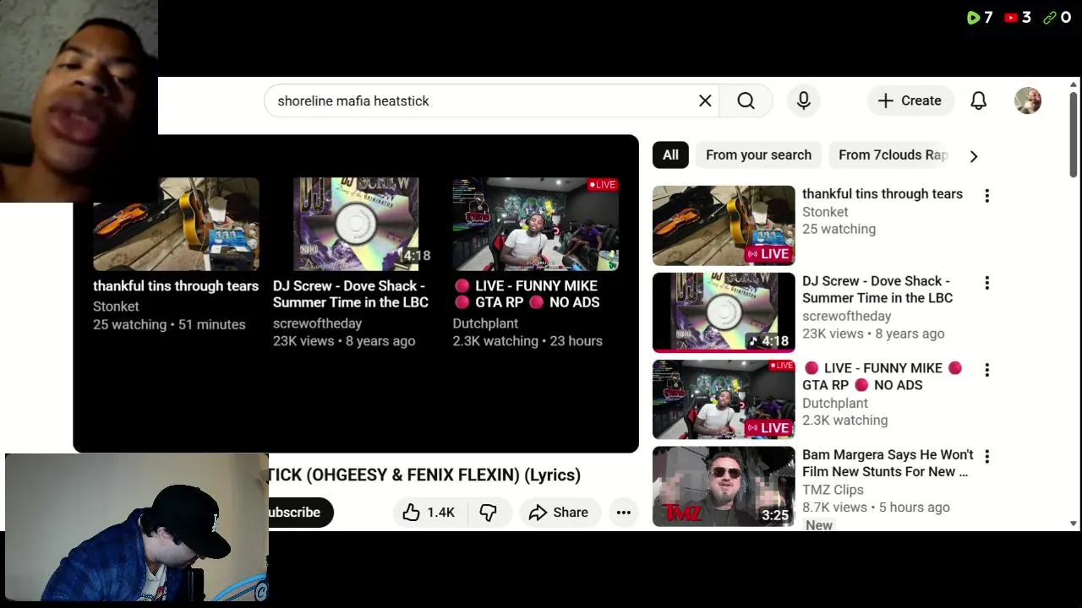Visit the TMZ Clips channel
Viewport: 1082px width, 608px height.
833,490
